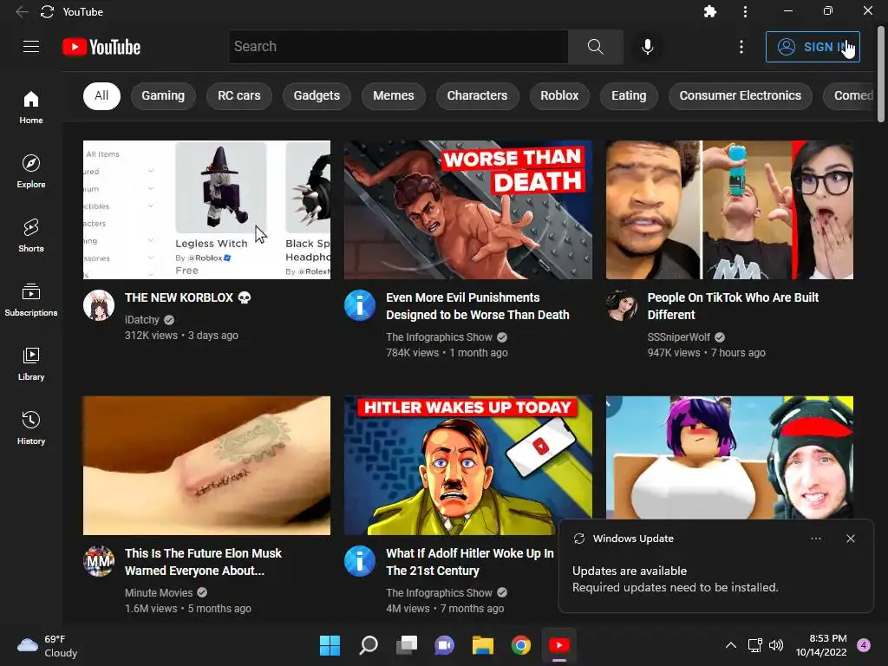The image size is (888, 666).
Task: Open iDatchy channel name link
Action: pos(141,320)
